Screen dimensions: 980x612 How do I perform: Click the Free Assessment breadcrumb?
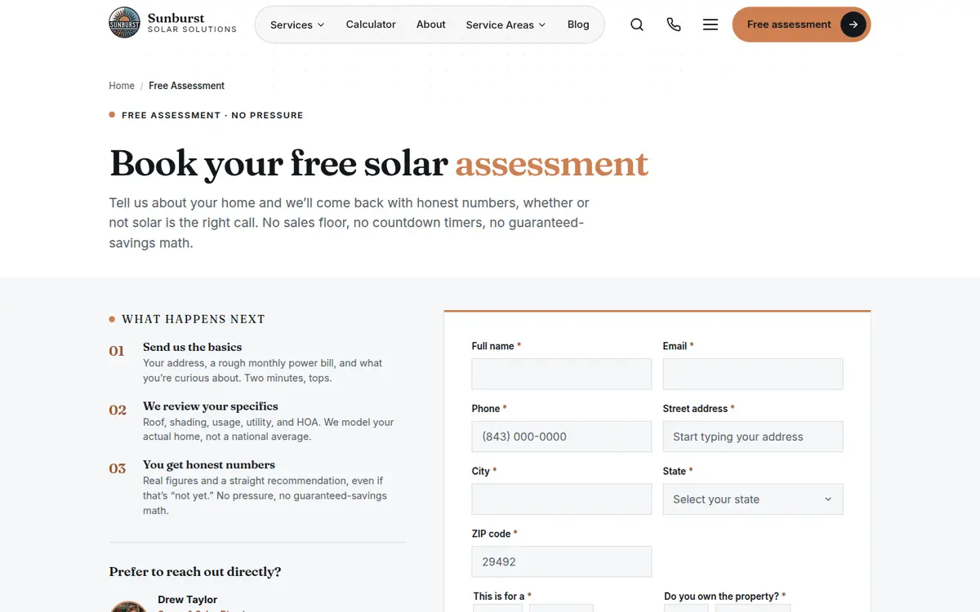pyautogui.click(x=186, y=86)
